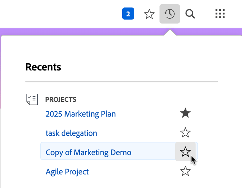Screen dimensions: 242x188
Task: Open the notifications badge showing 2
Action: point(128,14)
